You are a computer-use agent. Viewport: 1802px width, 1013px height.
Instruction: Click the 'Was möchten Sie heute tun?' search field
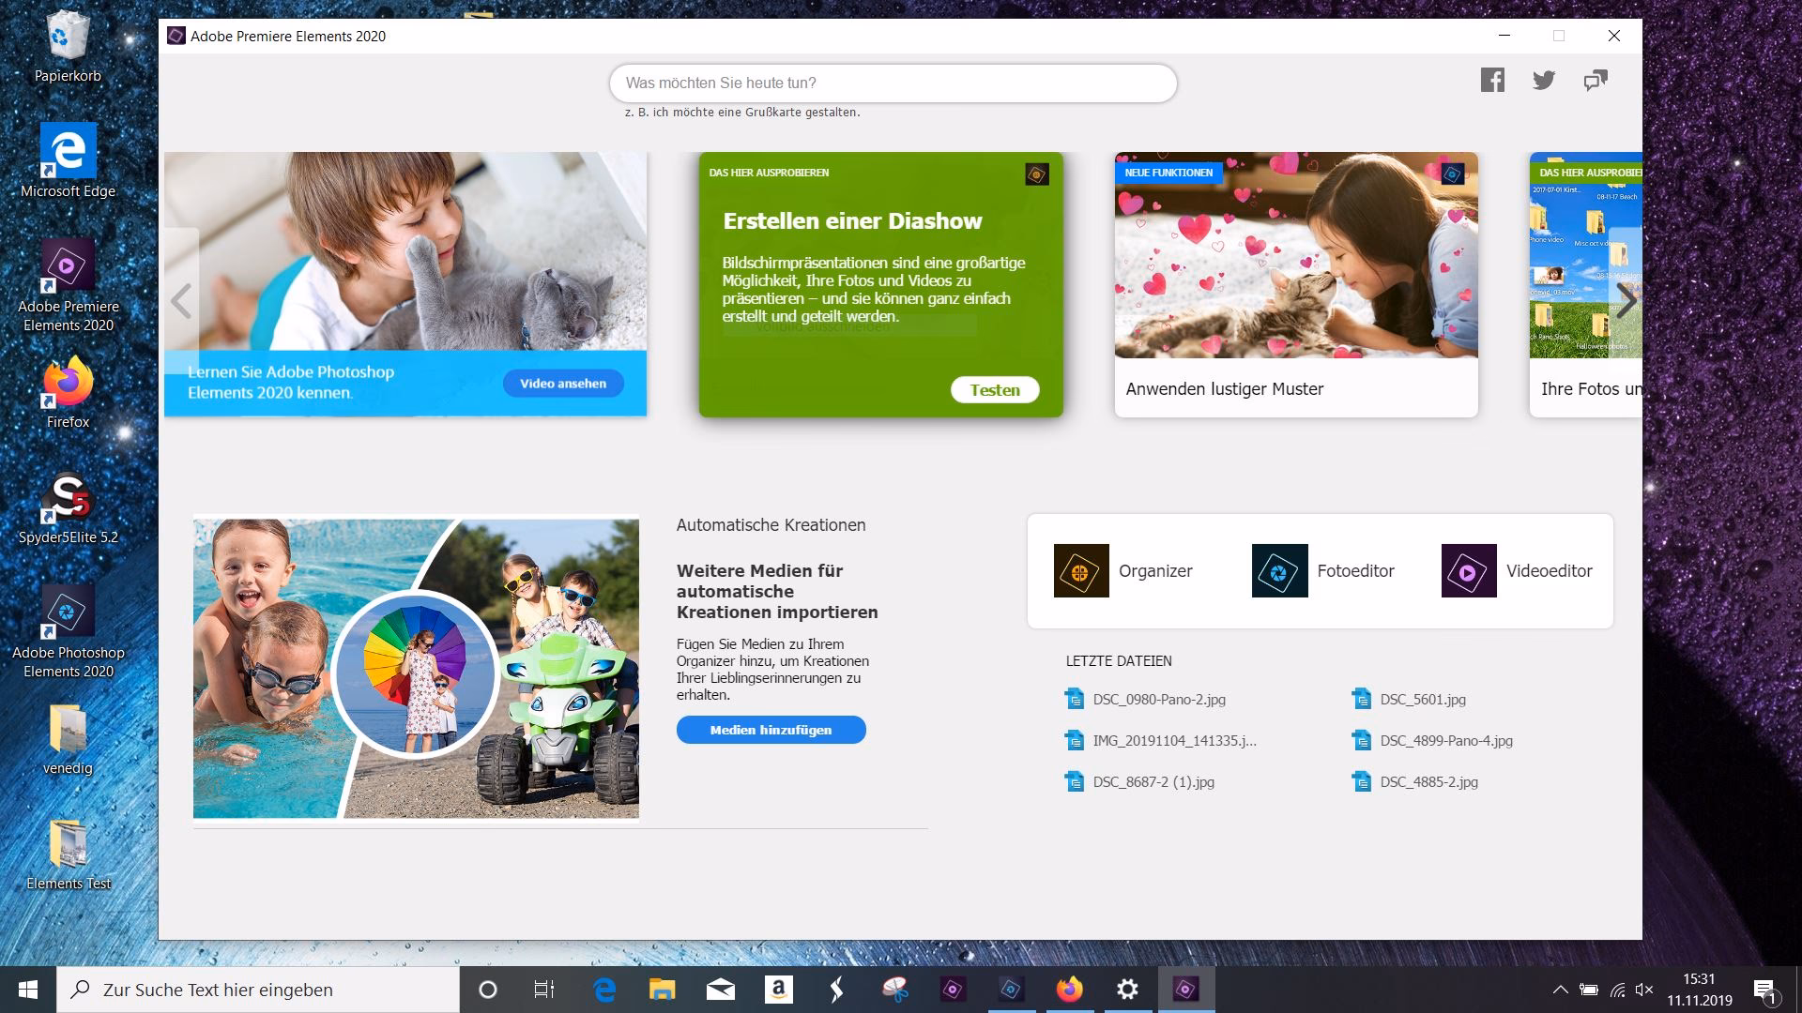coord(892,83)
